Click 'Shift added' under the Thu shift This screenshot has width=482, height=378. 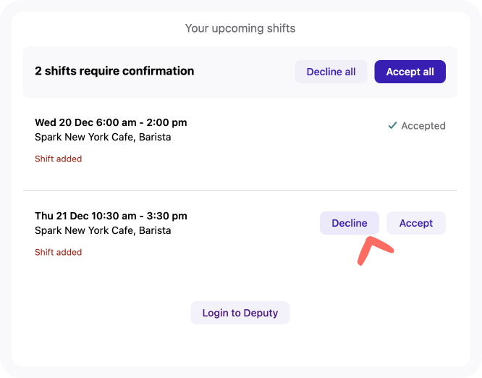point(59,252)
